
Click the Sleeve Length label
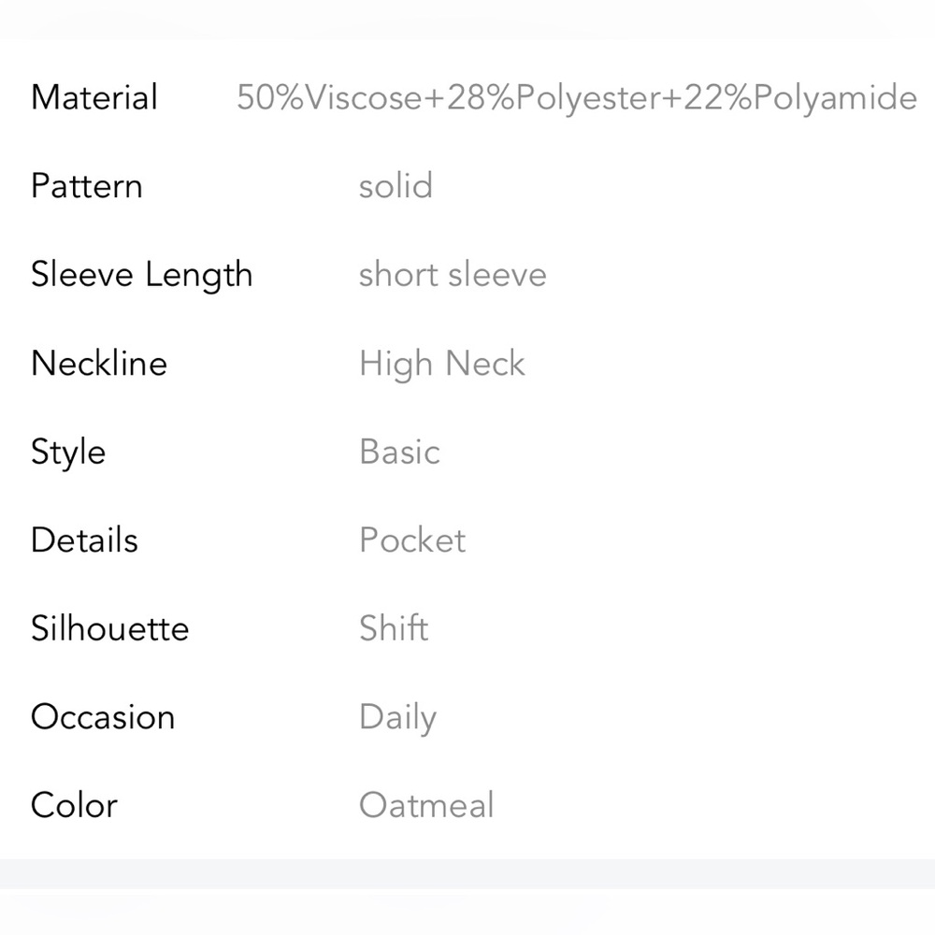pos(142,275)
